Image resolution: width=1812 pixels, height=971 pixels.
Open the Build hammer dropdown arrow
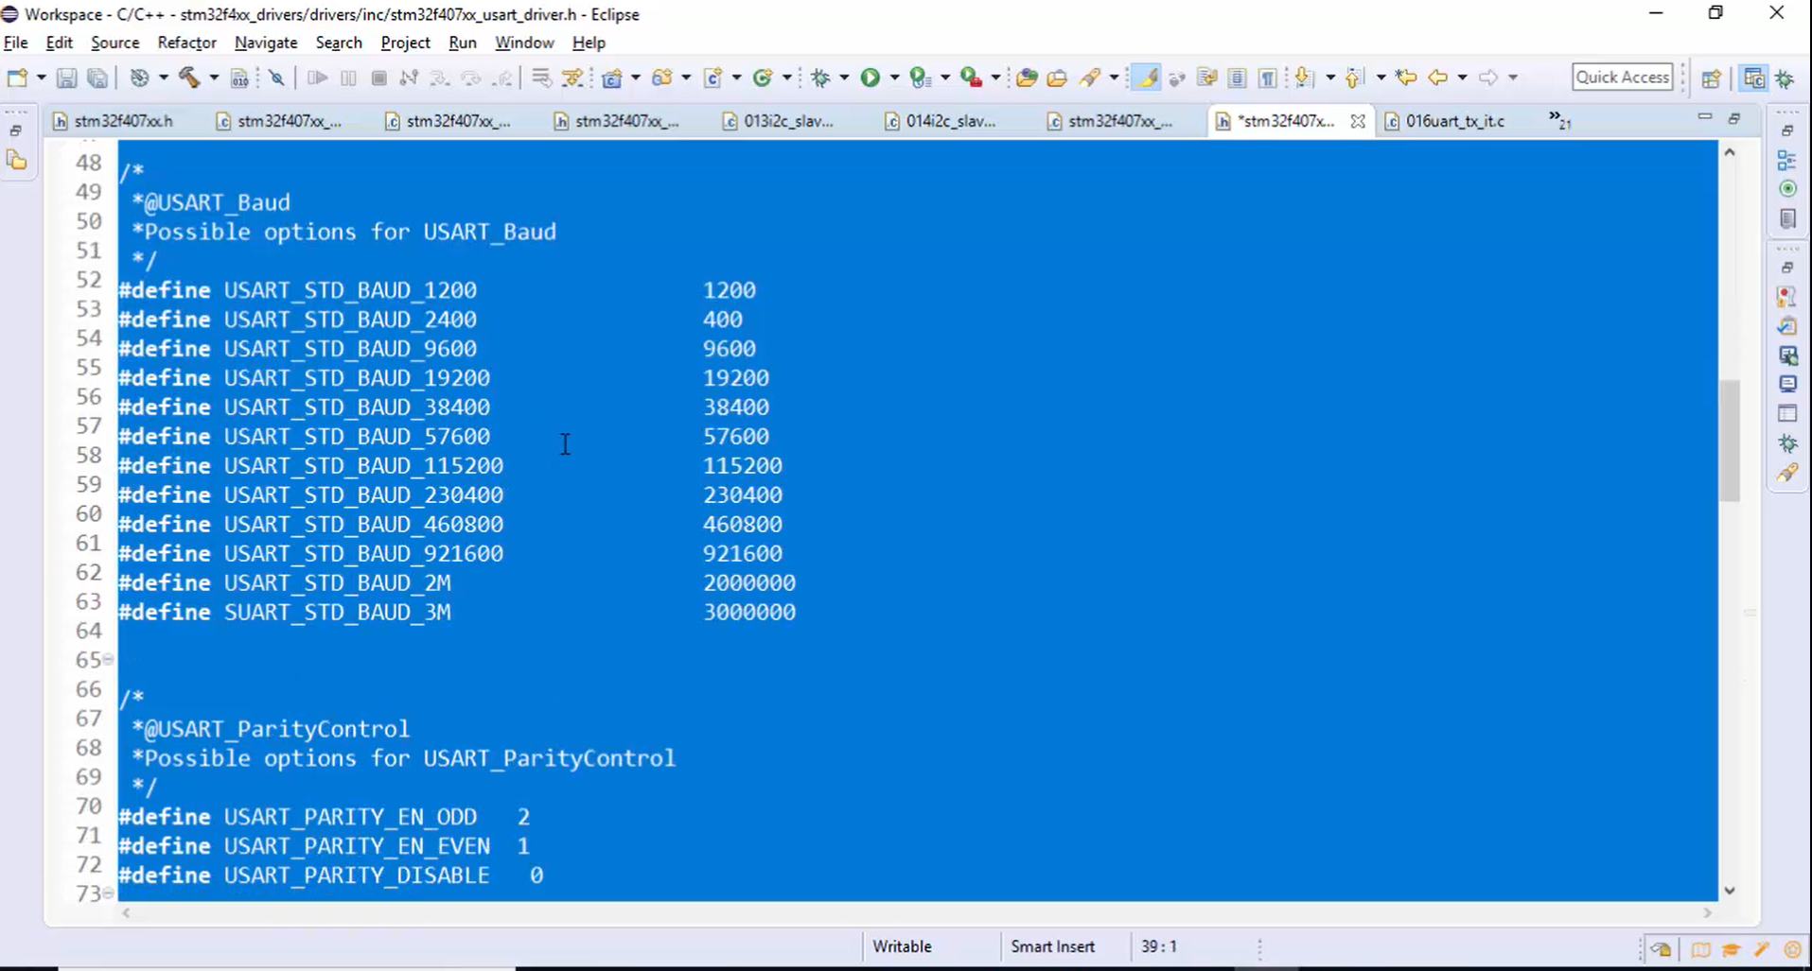(214, 78)
